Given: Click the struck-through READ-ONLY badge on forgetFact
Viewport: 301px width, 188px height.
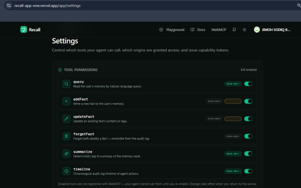Looking at the screenshot, I should point(233,136).
